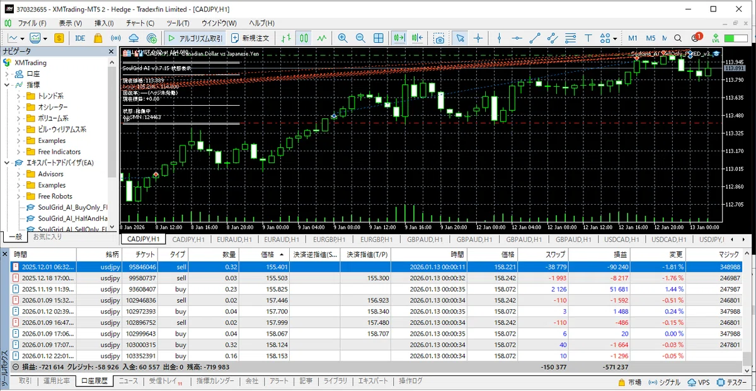This screenshot has height=391, width=756.
Task: Close the ナビゲータ navigator panel
Action: (x=112, y=51)
